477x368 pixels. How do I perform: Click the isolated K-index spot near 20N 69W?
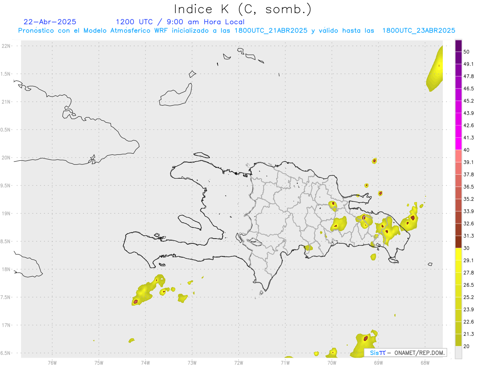tap(374, 161)
